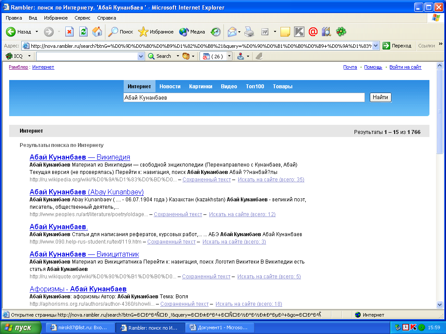This screenshot has width=446, height=334.
Task: Open the Back button history dropdown arrow
Action: pyautogui.click(x=37, y=31)
